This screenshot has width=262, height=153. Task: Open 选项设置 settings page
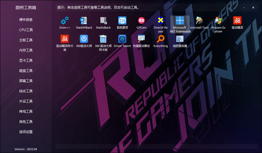click(x=26, y=132)
